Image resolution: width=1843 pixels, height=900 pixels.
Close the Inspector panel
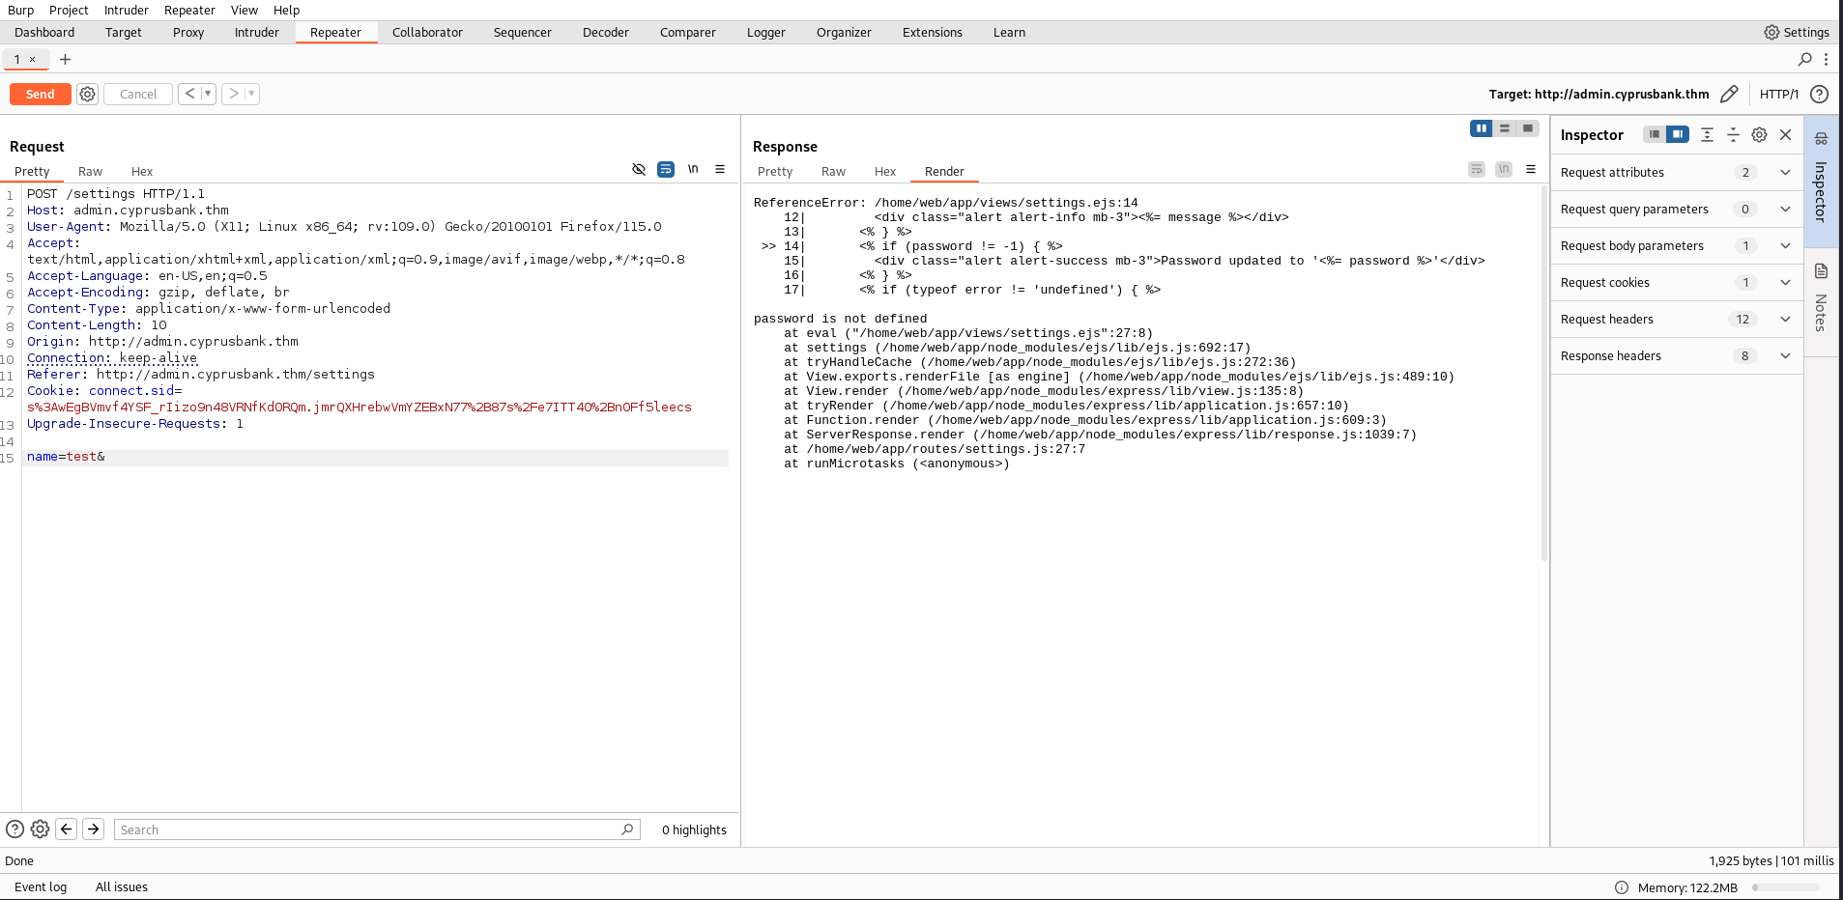(x=1786, y=134)
